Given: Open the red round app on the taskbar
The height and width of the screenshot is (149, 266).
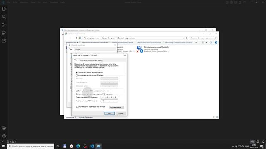Looking at the screenshot, I should [x=85, y=146].
